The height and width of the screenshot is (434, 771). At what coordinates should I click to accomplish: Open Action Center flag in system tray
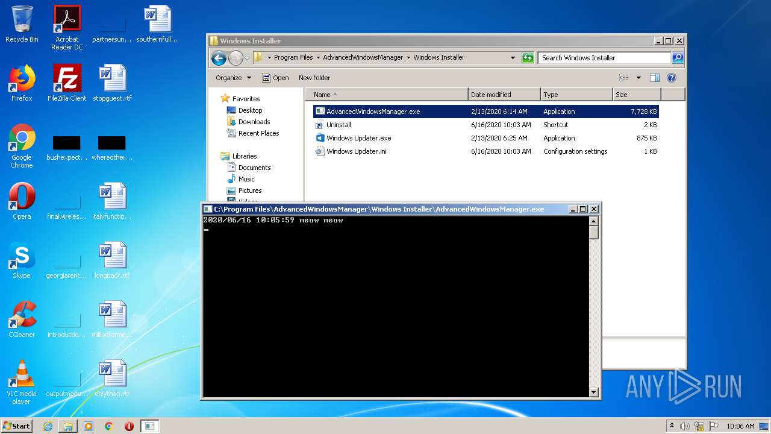[x=714, y=426]
